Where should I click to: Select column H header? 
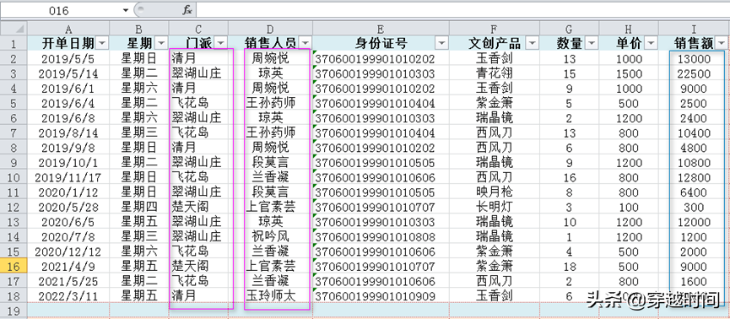click(x=629, y=29)
